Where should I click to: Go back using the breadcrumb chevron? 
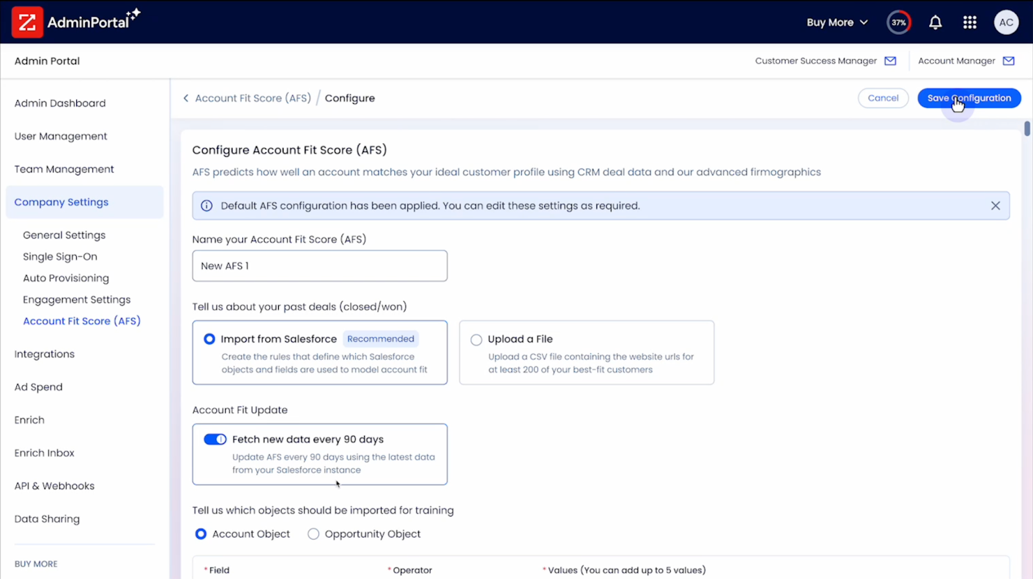[186, 98]
